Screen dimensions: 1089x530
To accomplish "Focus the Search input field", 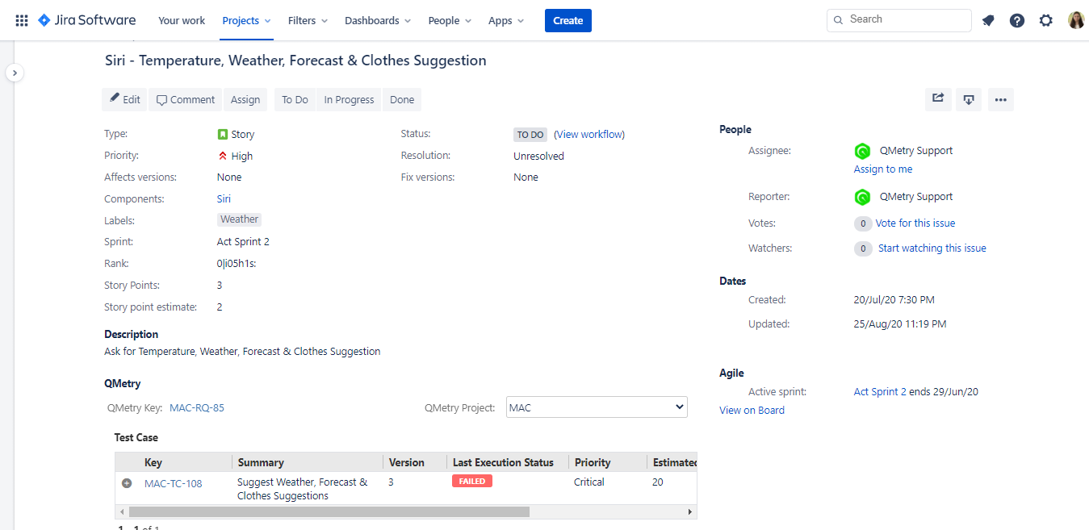I will 899,20.
